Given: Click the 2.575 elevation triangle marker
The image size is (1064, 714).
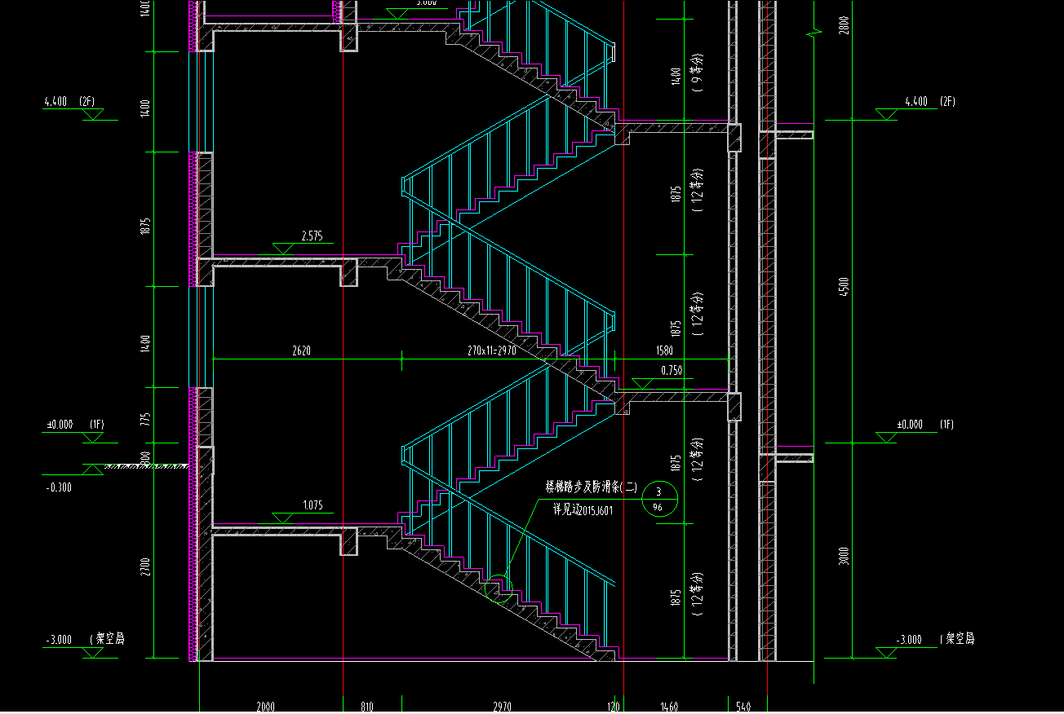Looking at the screenshot, I should [x=283, y=249].
